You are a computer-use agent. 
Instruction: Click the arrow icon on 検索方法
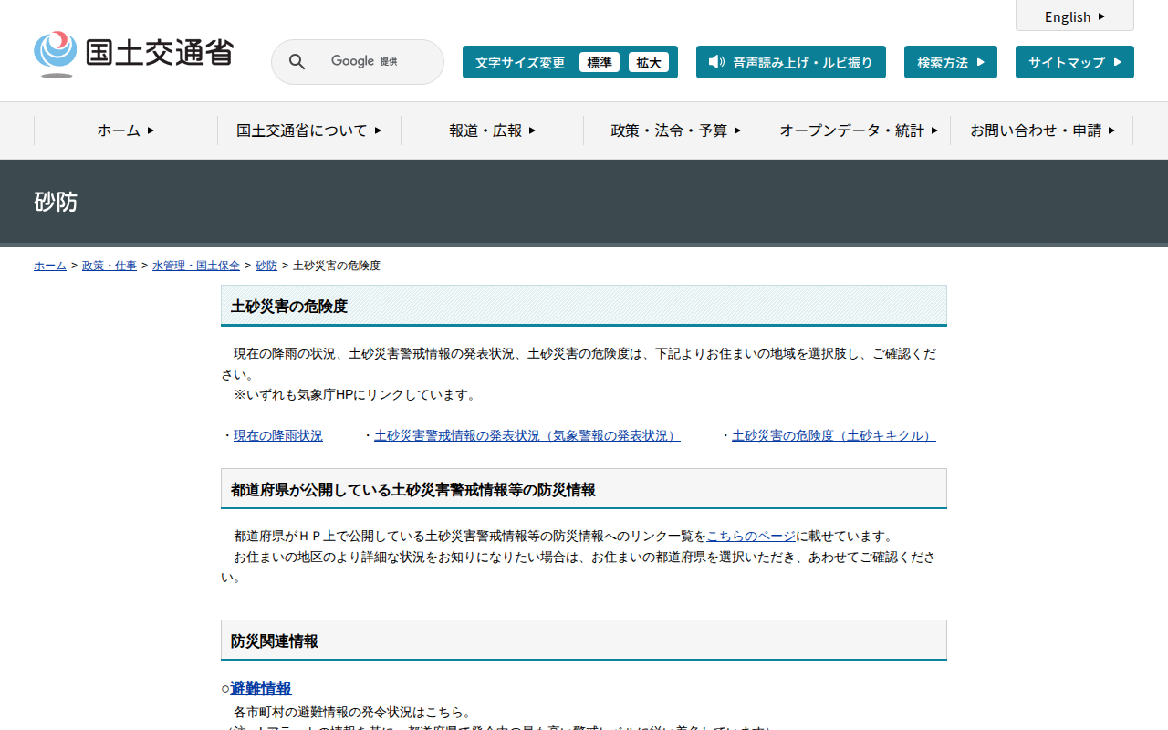(x=980, y=62)
